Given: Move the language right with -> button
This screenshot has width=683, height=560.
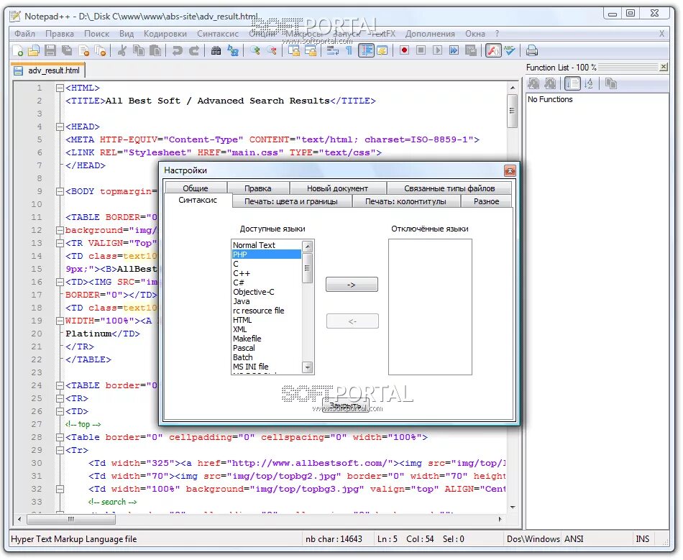Looking at the screenshot, I should coord(352,285).
